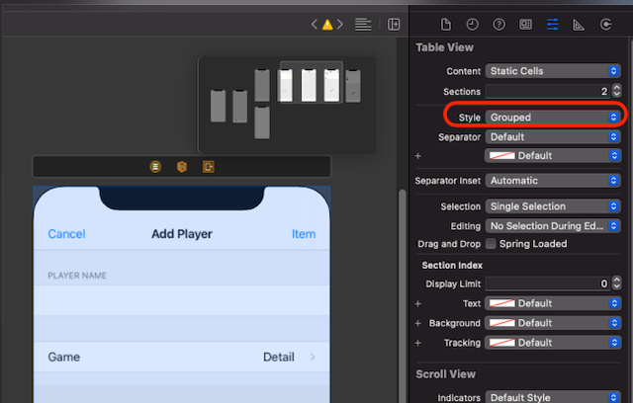The image size is (633, 403).
Task: Select the Add Player navigation title
Action: click(x=182, y=234)
